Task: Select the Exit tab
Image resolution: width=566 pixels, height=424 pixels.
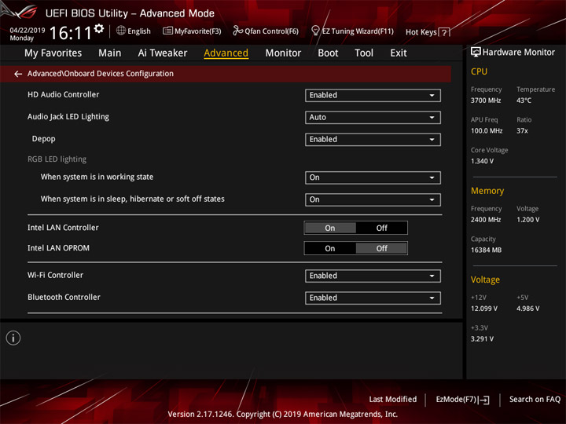Action: pos(399,53)
